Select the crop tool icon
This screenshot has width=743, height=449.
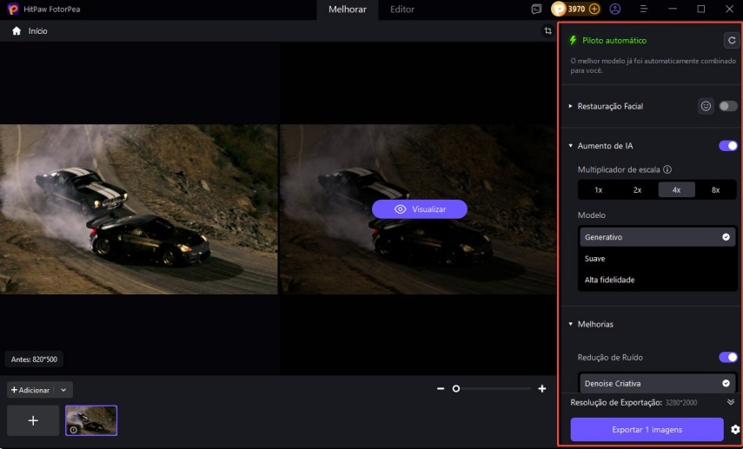tap(548, 30)
